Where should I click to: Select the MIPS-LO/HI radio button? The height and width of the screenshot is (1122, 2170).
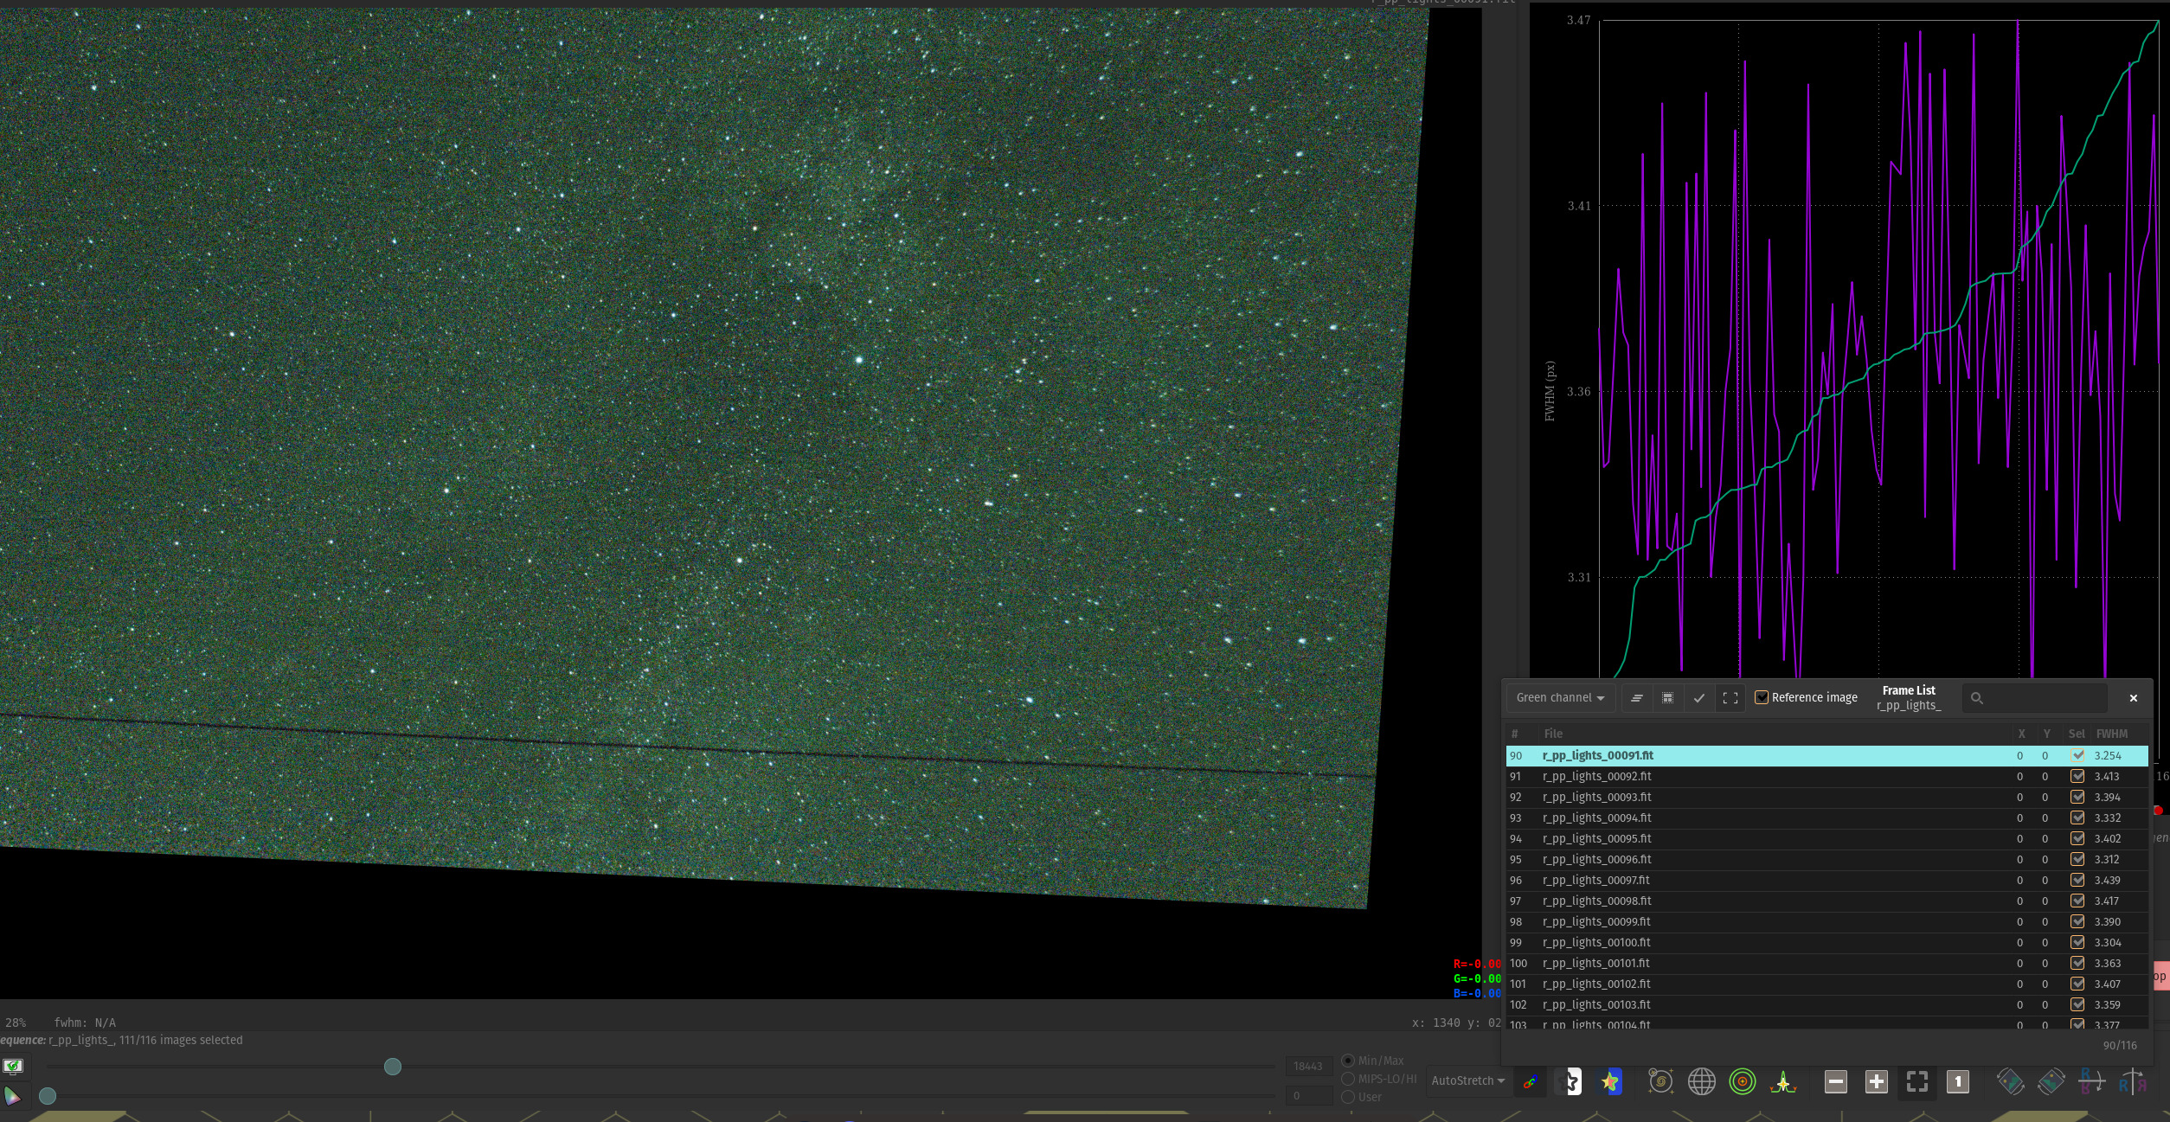(x=1348, y=1079)
